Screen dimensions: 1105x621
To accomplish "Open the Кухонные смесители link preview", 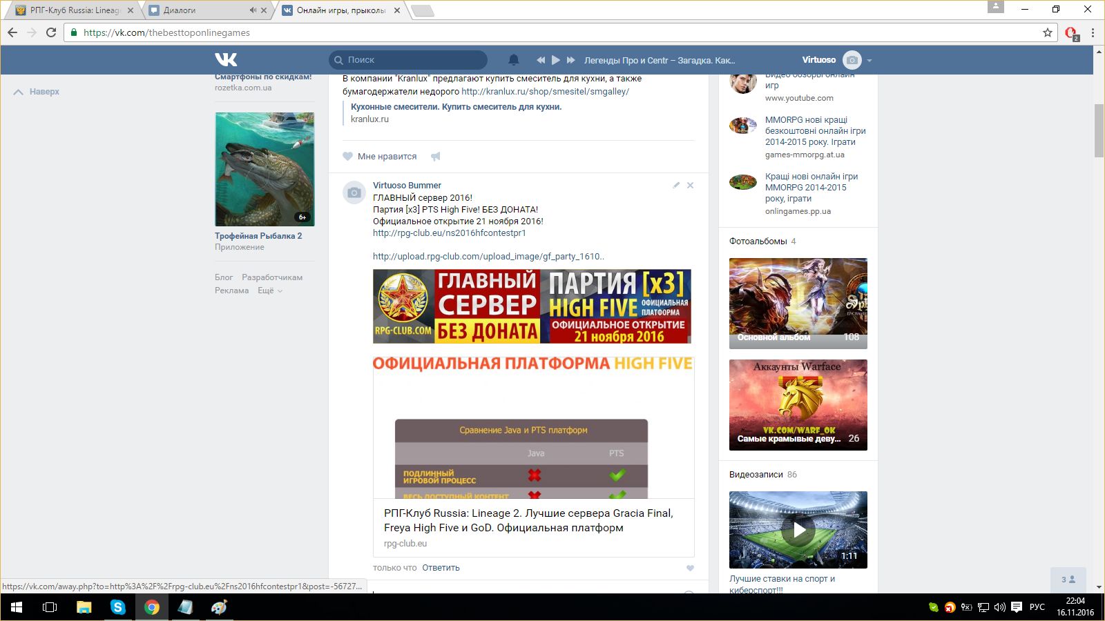I will (x=456, y=107).
